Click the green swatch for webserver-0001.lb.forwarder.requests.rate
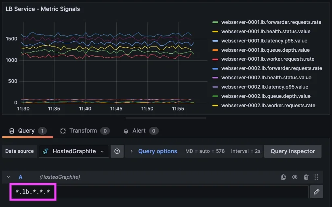The image size is (332, 207). coord(215,22)
